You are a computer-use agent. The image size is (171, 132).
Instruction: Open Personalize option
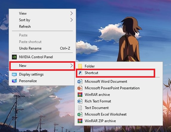(x=42, y=81)
